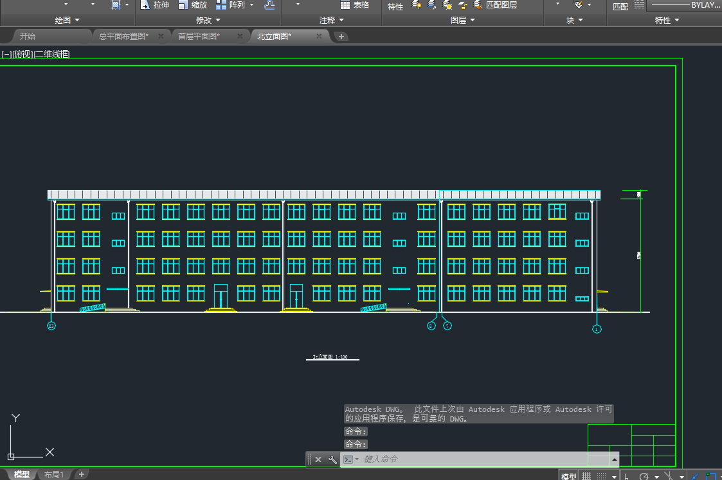Switch to the 首层平面图 drawing tab
This screenshot has height=480, width=722.
tap(199, 36)
